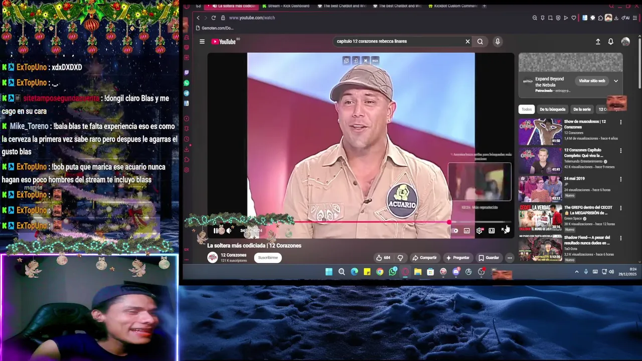The width and height of the screenshot is (642, 361).
Task: Open options menu for Show de musculosos
Action: [x=620, y=122]
